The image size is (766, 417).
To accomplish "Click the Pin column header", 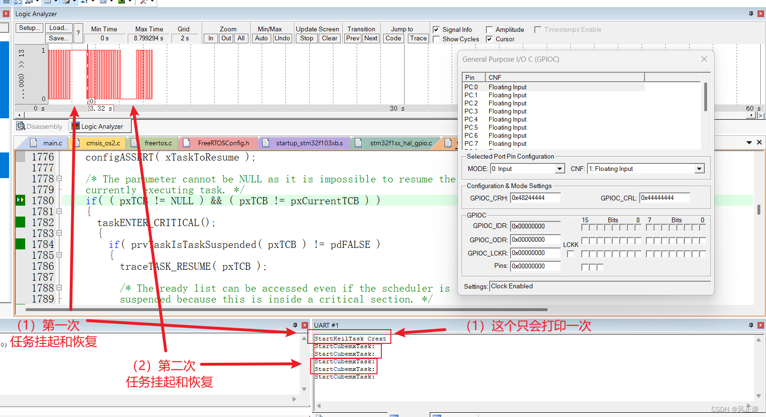I will (473, 77).
